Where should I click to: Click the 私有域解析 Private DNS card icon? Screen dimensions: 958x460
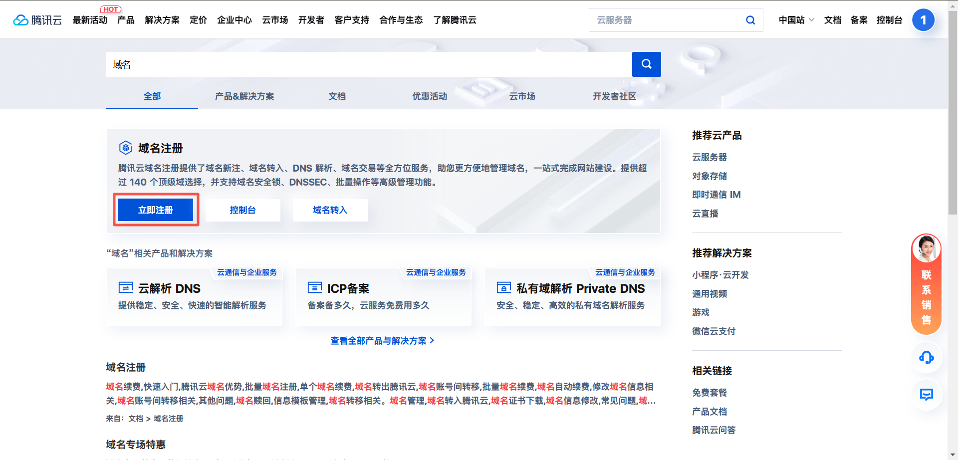(504, 288)
